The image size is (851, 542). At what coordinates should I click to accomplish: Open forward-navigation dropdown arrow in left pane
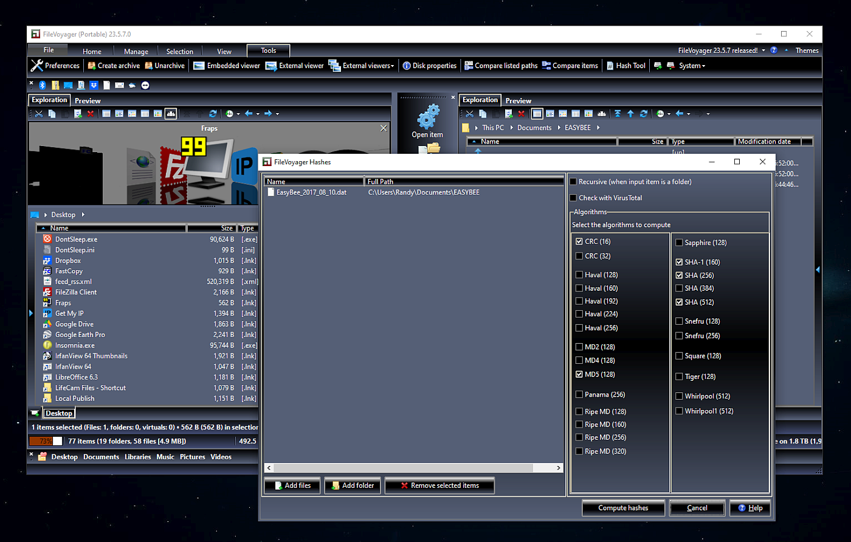277,114
